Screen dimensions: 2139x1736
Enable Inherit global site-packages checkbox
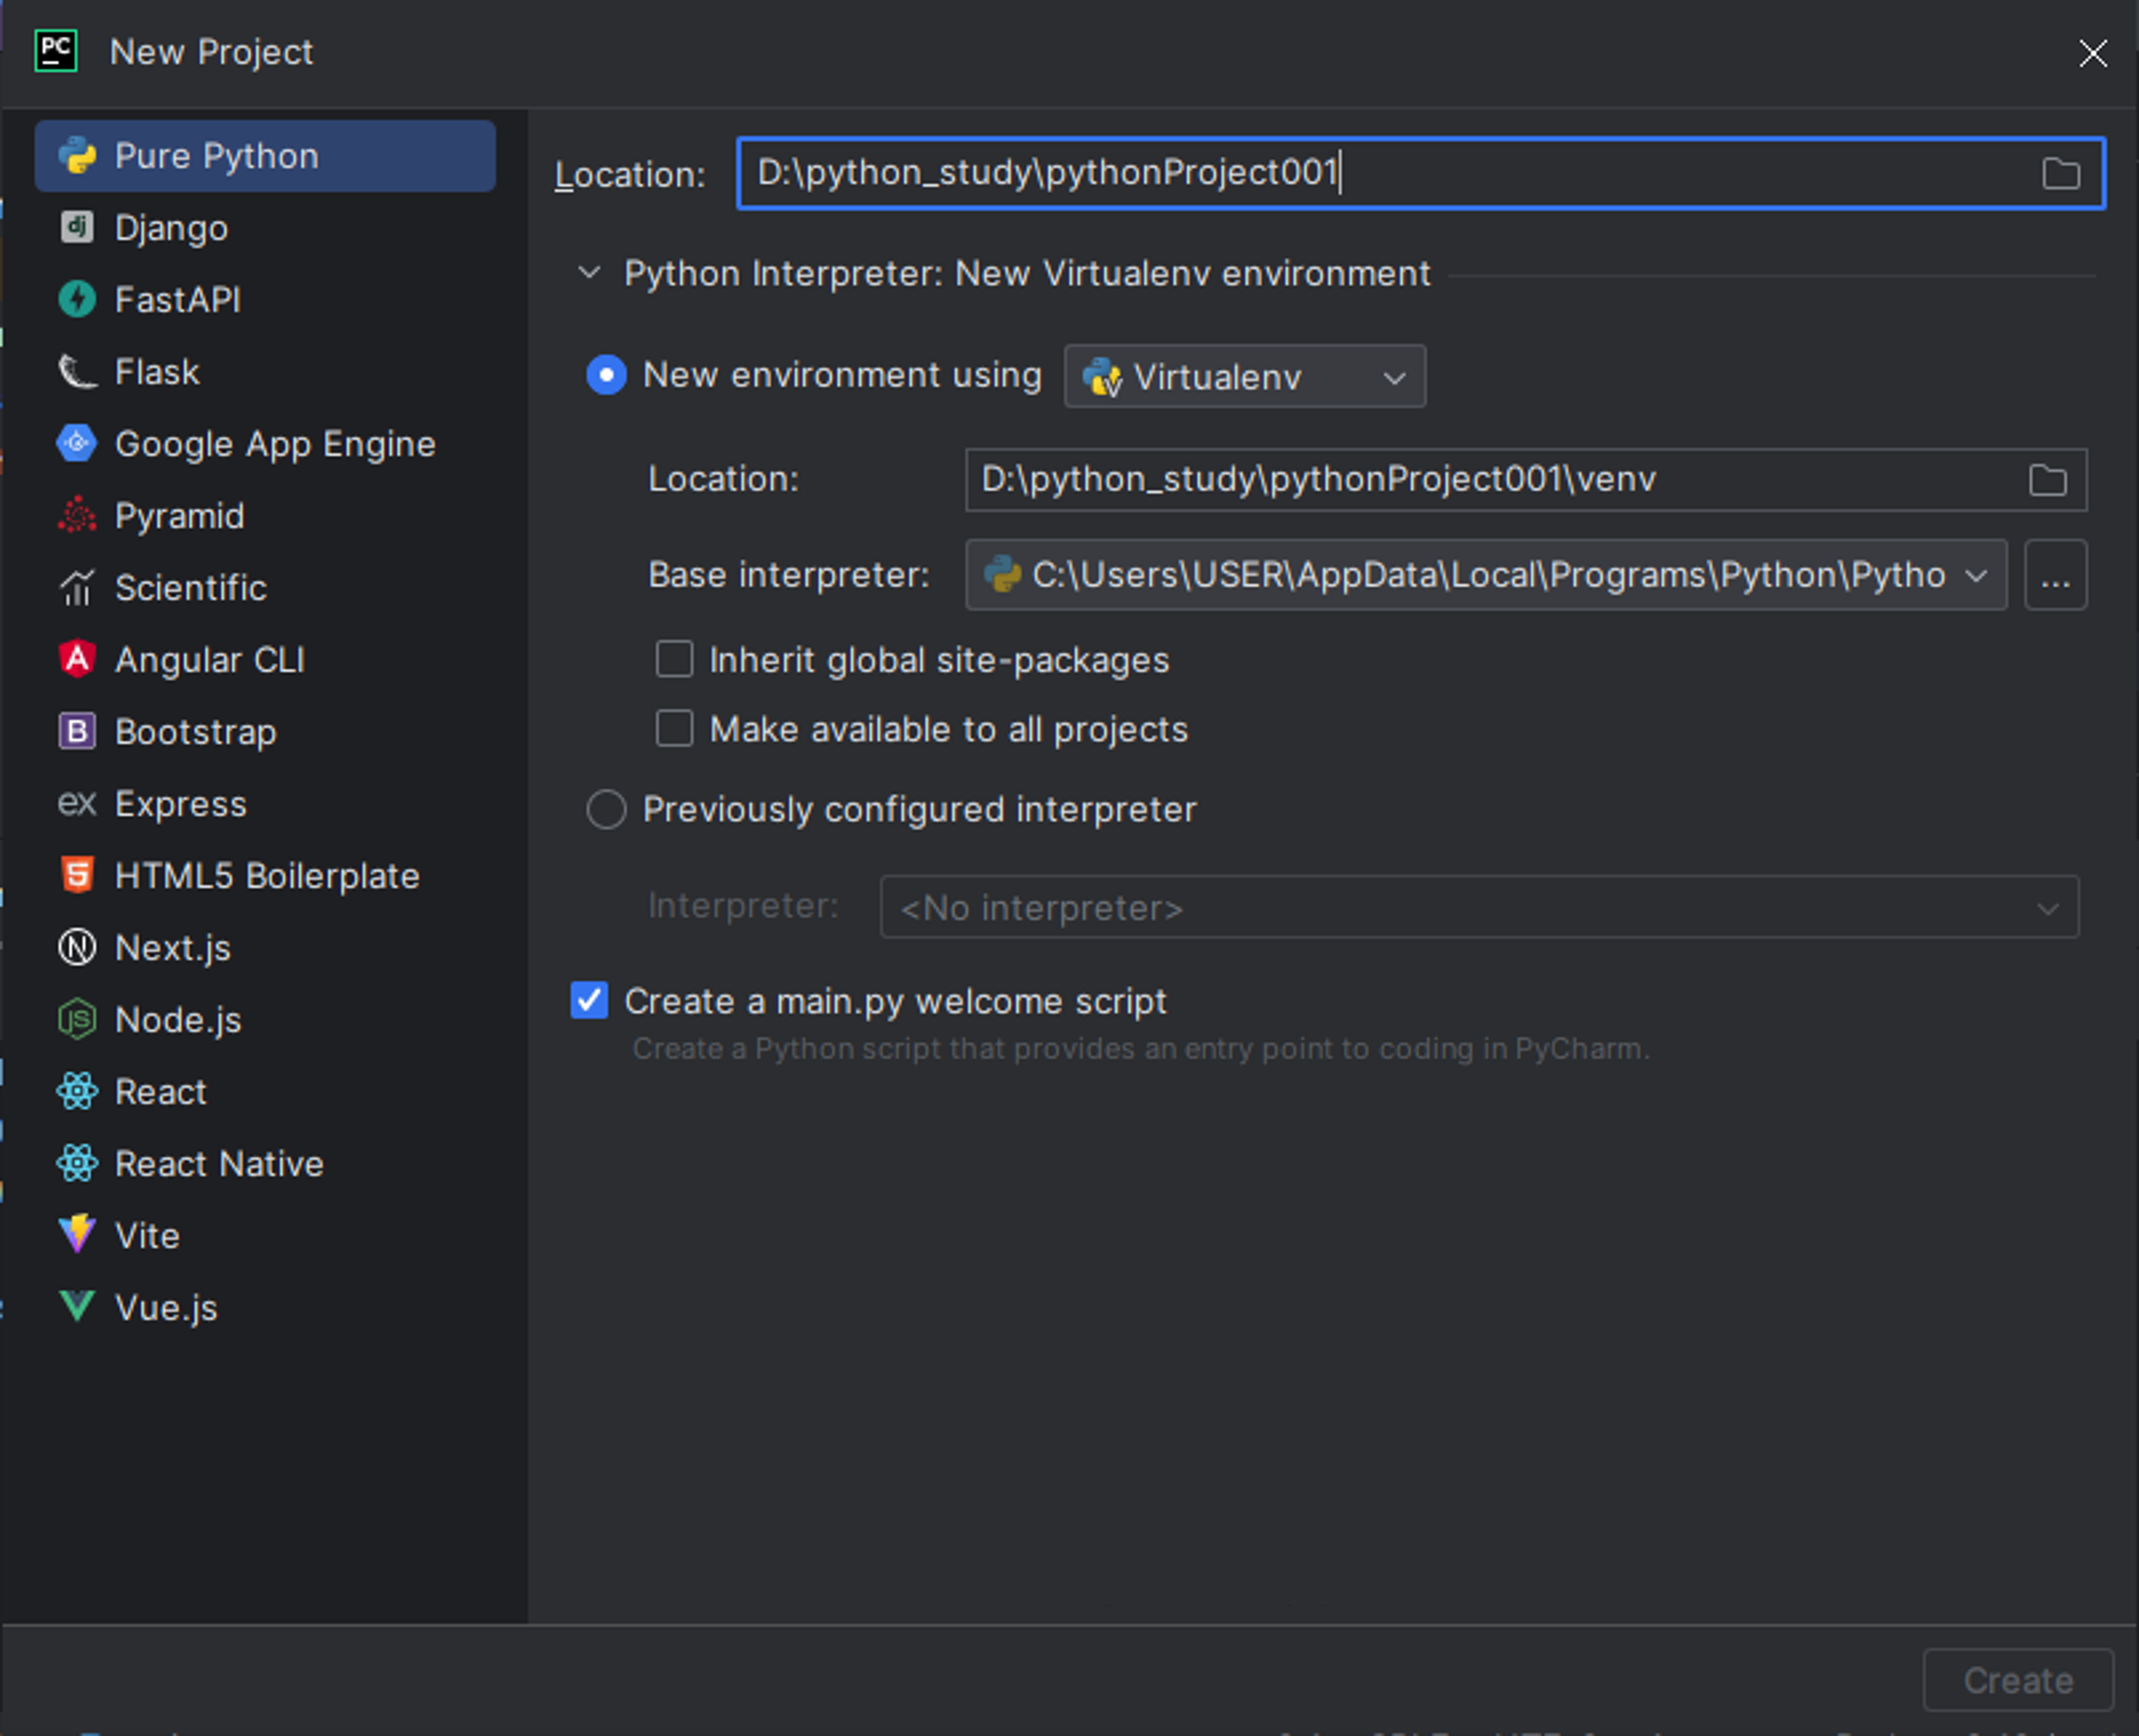(x=674, y=660)
